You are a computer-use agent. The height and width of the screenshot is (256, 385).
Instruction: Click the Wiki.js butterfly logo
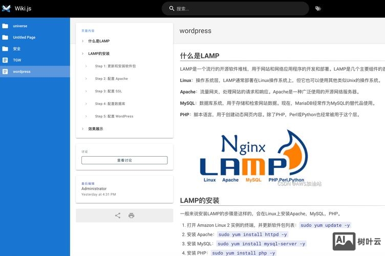6,8
